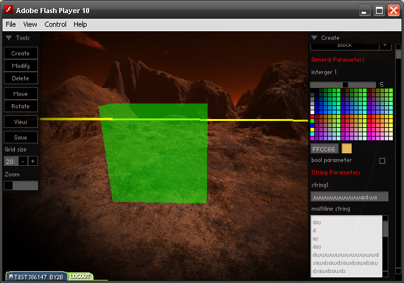This screenshot has height=283, width=404.
Task: Click the General Parameters heading
Action: coord(338,60)
